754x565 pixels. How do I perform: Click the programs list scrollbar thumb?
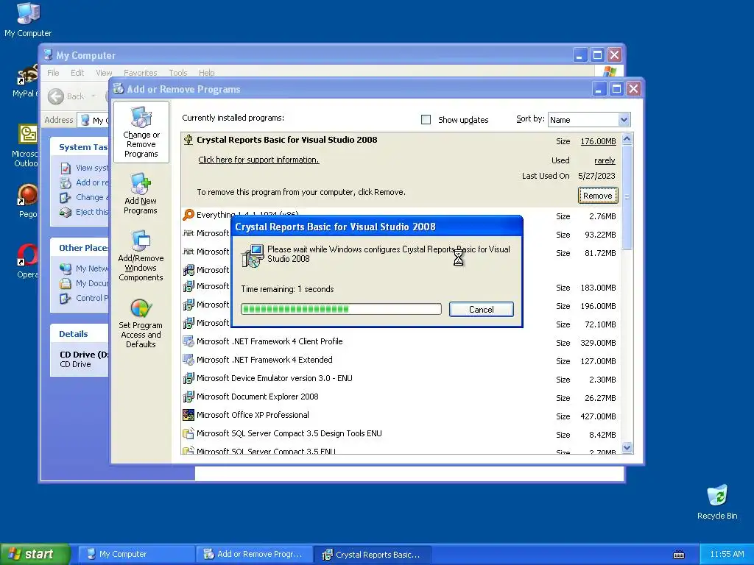(627, 197)
